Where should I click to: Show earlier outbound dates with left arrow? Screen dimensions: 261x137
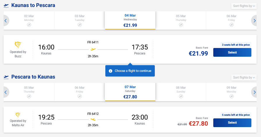pyautogui.click(x=6, y=21)
